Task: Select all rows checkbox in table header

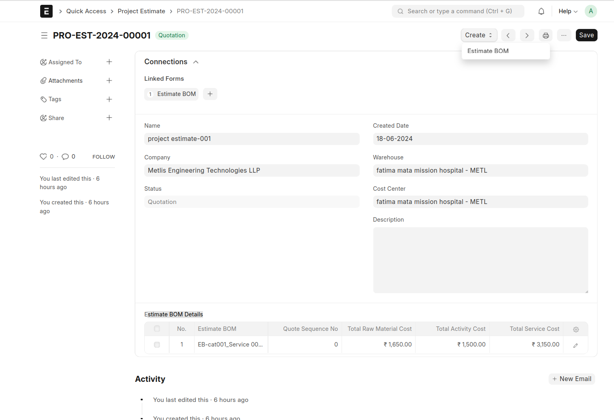Action: point(157,329)
